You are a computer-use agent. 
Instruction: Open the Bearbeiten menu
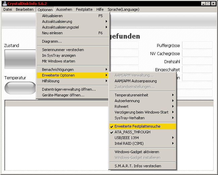pos(25,9)
